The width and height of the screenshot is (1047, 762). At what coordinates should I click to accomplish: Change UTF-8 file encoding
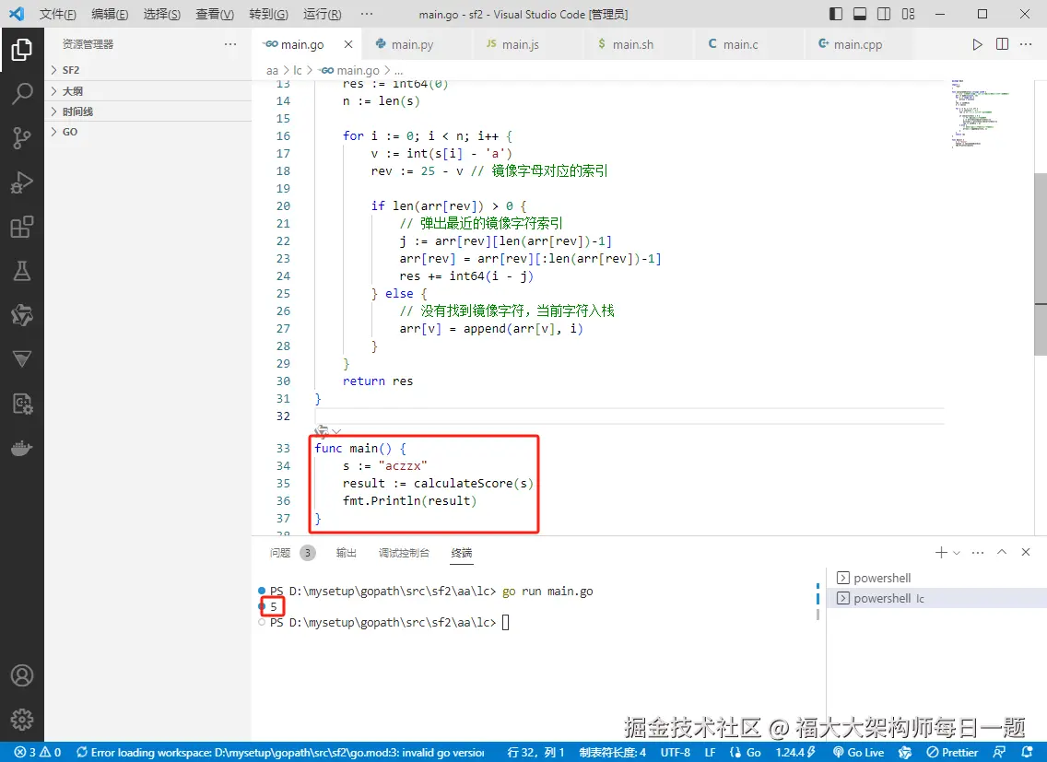(x=675, y=752)
